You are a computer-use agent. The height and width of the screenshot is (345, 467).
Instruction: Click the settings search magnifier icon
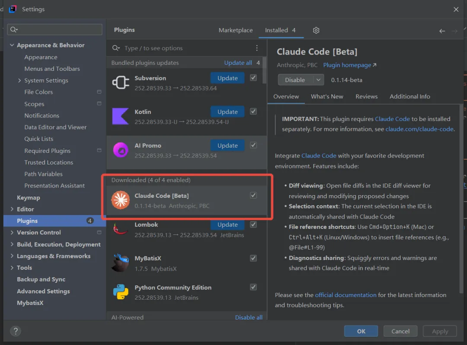[14, 29]
